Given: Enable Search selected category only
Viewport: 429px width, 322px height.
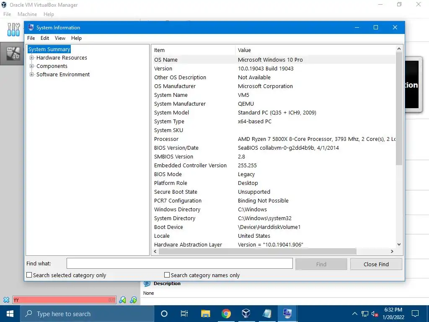Looking at the screenshot, I should (x=29, y=275).
